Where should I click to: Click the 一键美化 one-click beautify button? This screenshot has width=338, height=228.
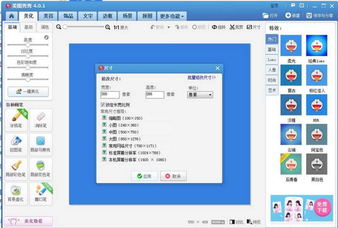tap(28, 92)
